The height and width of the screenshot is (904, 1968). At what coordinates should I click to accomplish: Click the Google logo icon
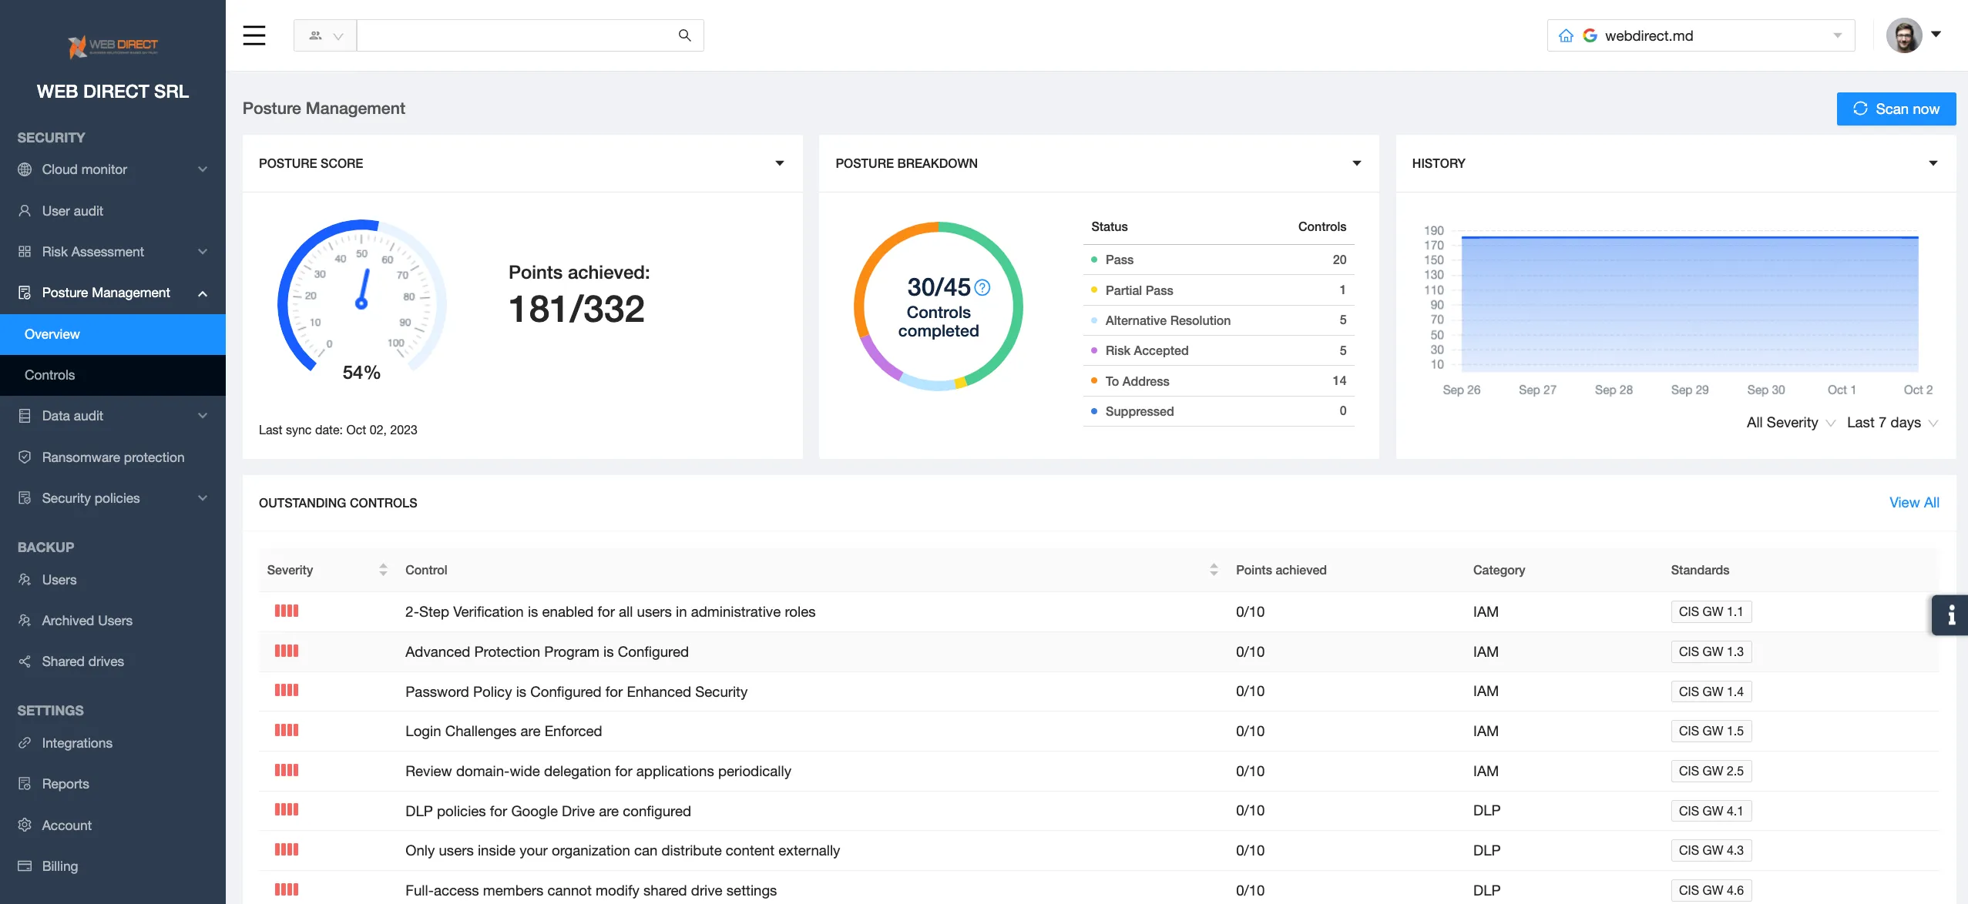1590,35
